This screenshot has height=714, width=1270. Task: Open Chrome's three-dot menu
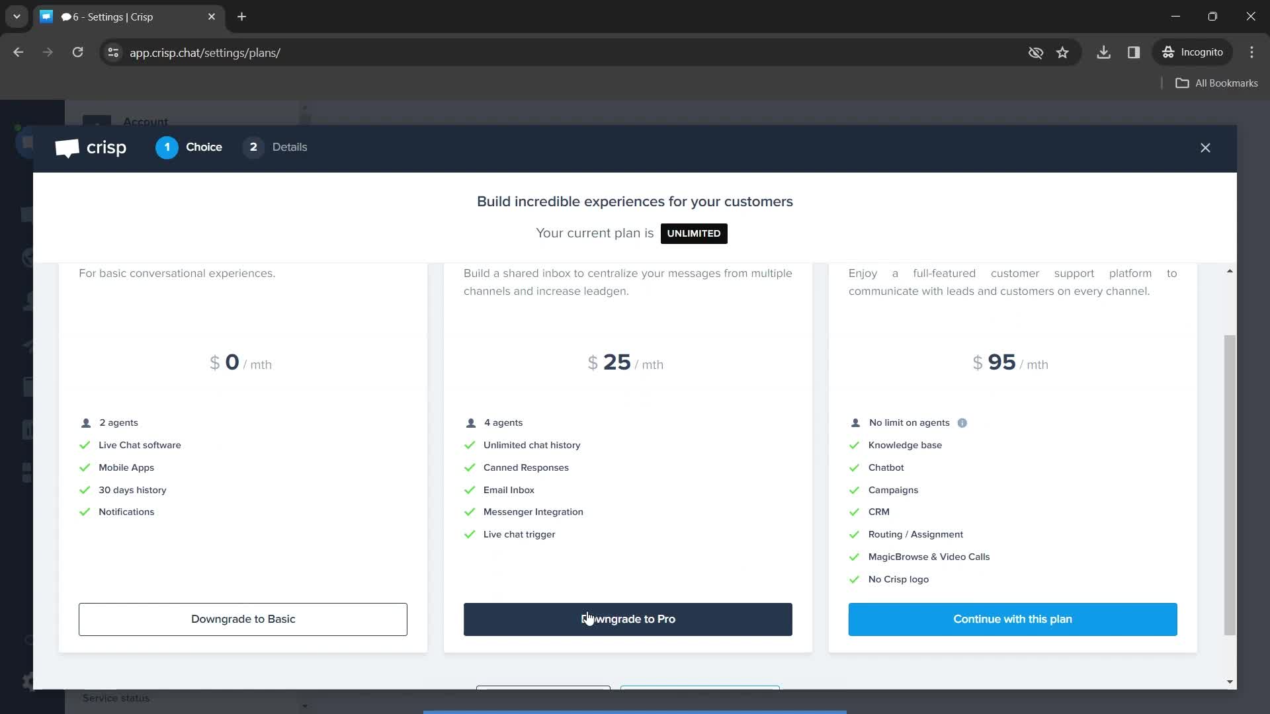click(x=1251, y=52)
